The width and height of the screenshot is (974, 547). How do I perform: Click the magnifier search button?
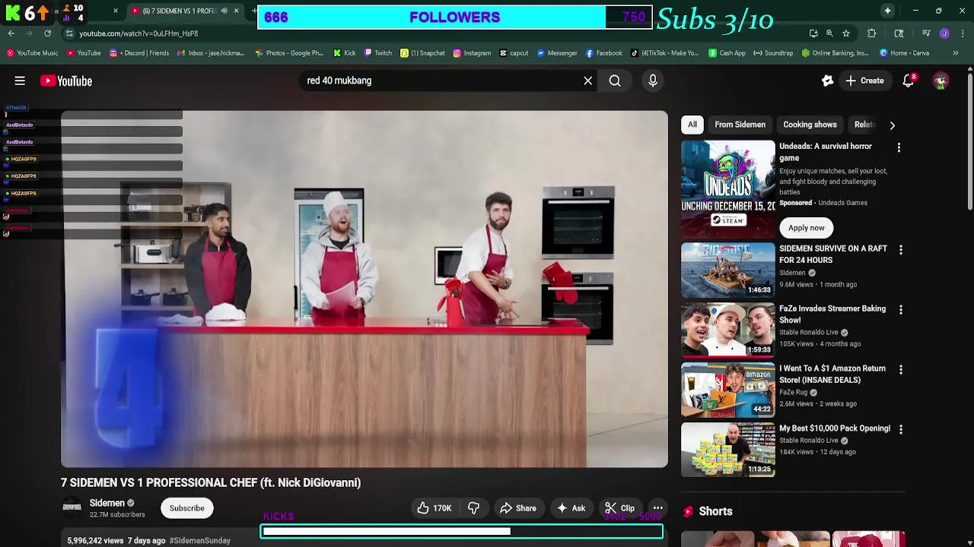tap(615, 81)
